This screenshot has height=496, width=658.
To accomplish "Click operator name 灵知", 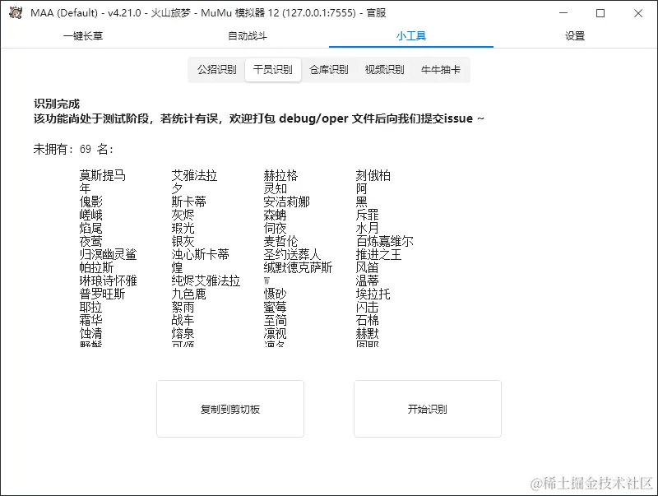I will pos(276,188).
